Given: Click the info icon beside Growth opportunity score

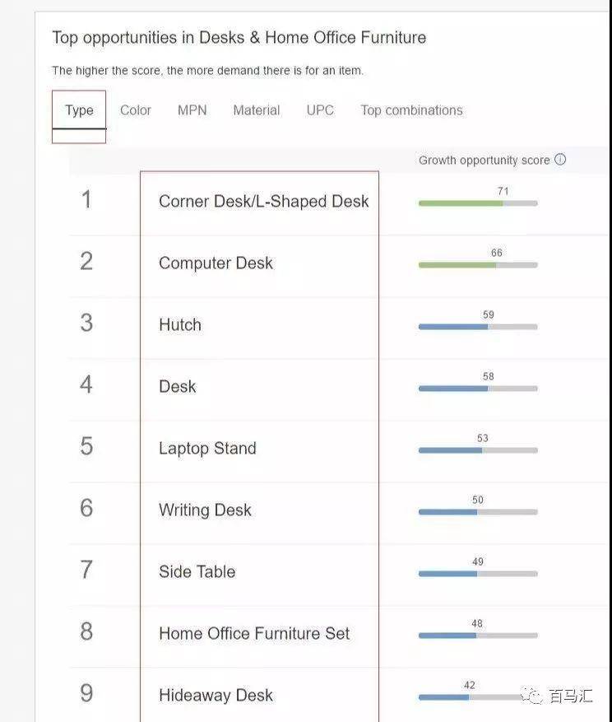Looking at the screenshot, I should pyautogui.click(x=560, y=160).
